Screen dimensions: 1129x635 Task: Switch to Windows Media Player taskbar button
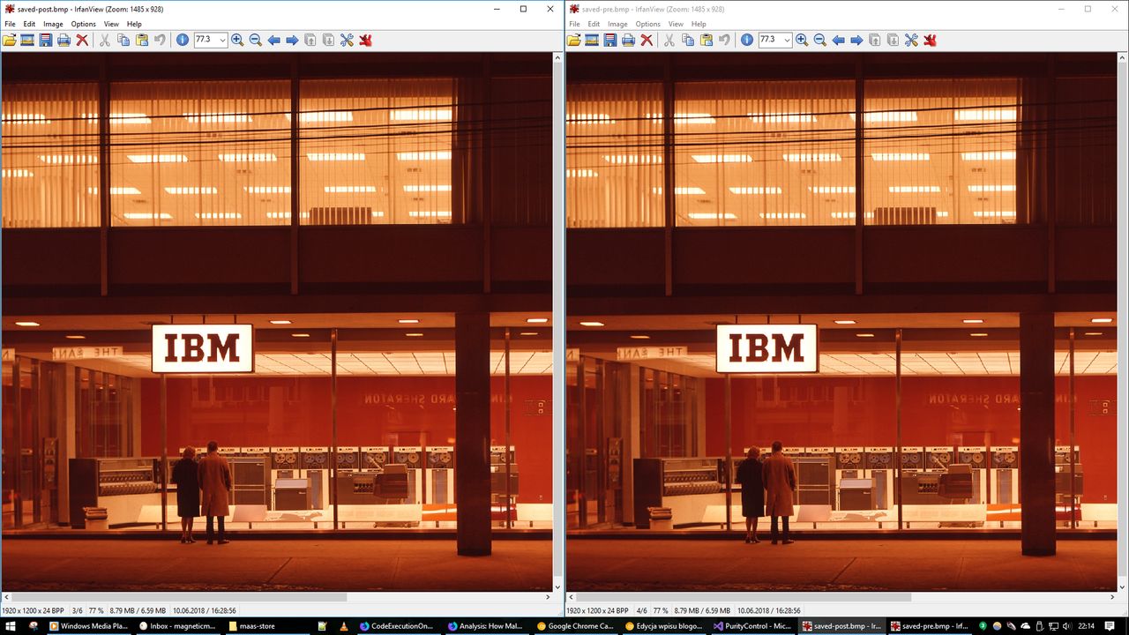88,626
